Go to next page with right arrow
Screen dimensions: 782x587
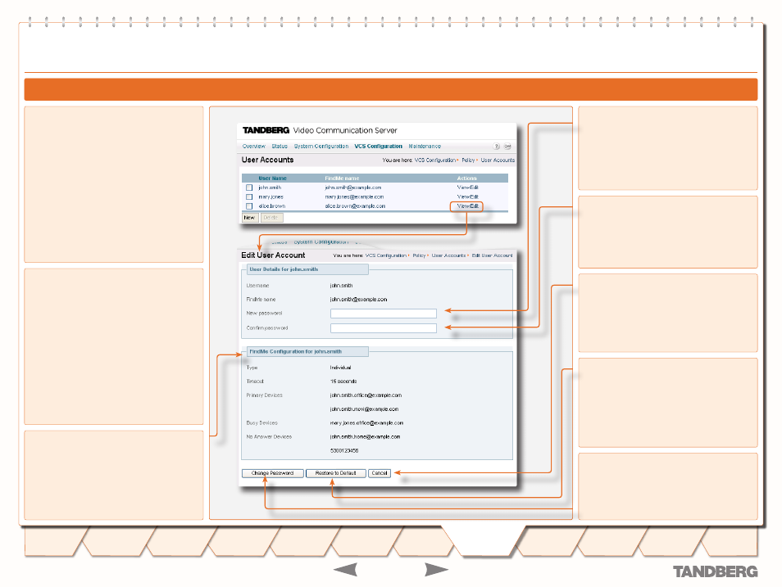[436, 570]
